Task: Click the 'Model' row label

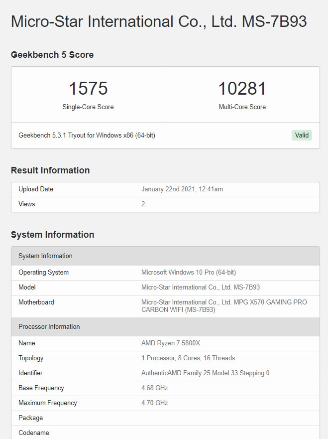Action: [x=27, y=287]
